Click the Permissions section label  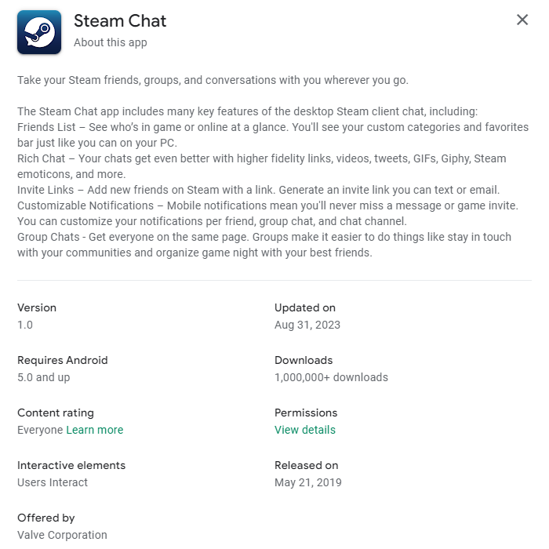[x=306, y=413]
